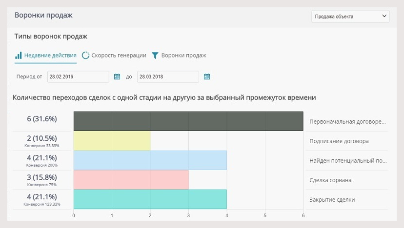Click the bar chart icon for Недавние действия
The image size is (404, 228).
pos(18,56)
